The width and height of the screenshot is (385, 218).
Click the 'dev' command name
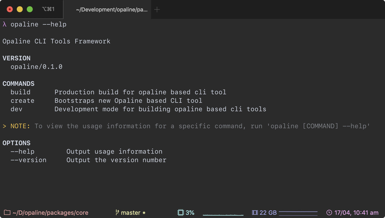coord(16,109)
